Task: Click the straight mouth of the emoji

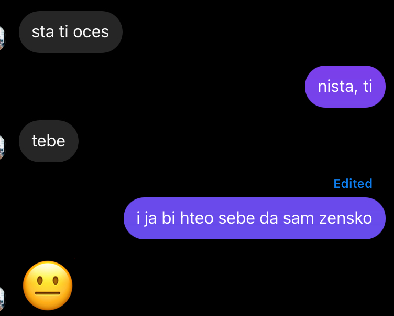Action: [48, 293]
